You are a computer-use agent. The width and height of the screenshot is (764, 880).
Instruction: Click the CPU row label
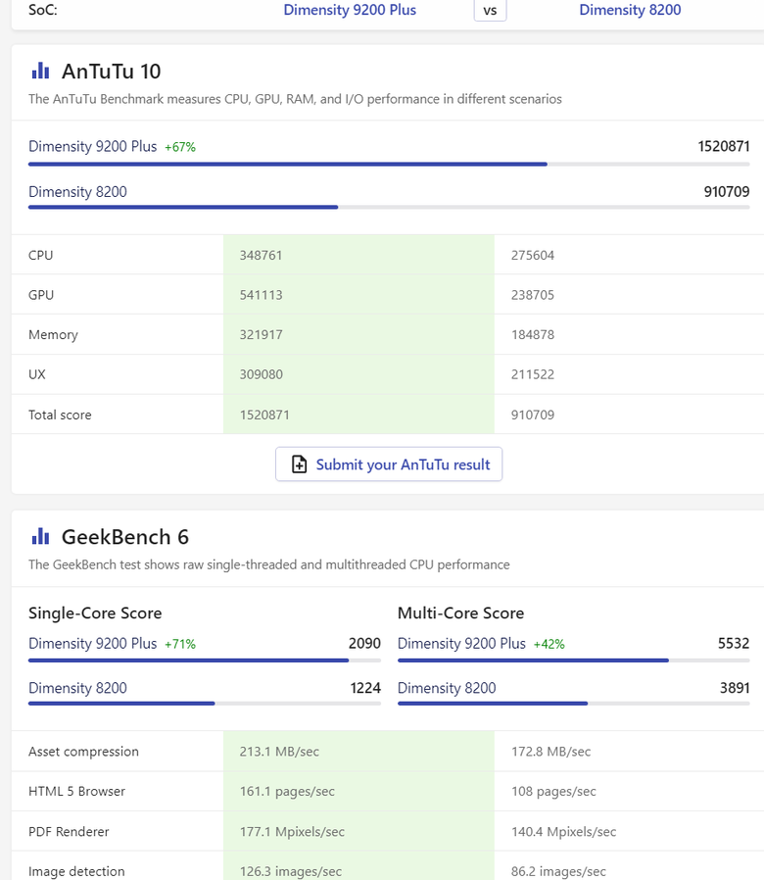click(41, 256)
